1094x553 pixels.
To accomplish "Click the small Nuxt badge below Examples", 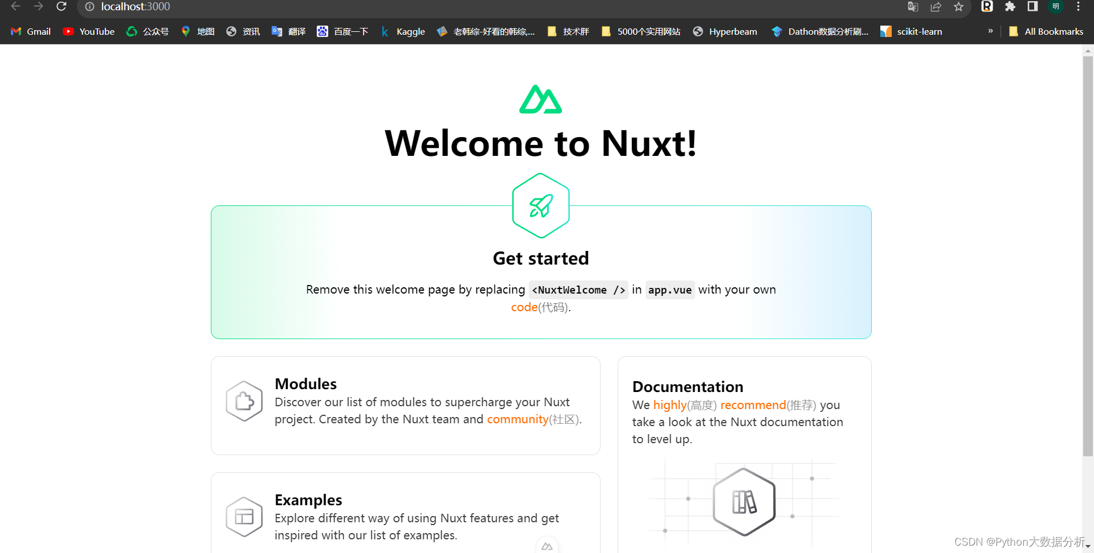I will [x=547, y=546].
